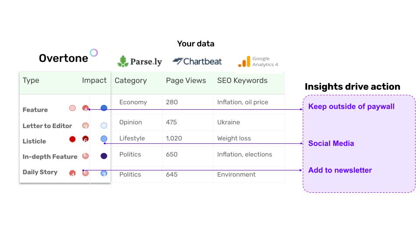Click the light pink dot in Feature row

tap(72, 108)
